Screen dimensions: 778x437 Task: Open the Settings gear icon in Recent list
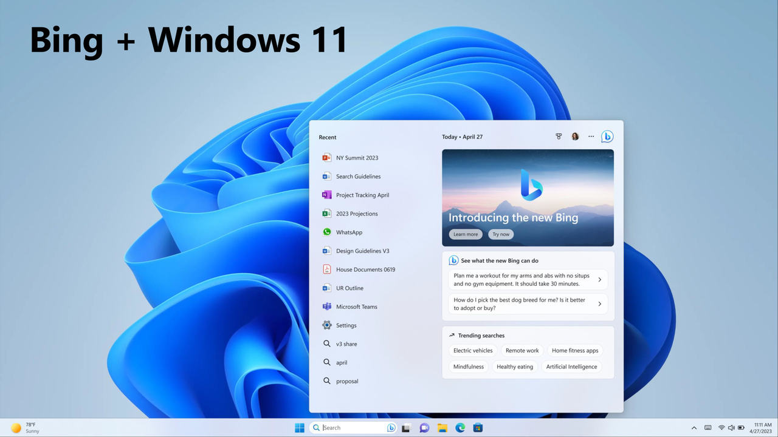(x=327, y=325)
